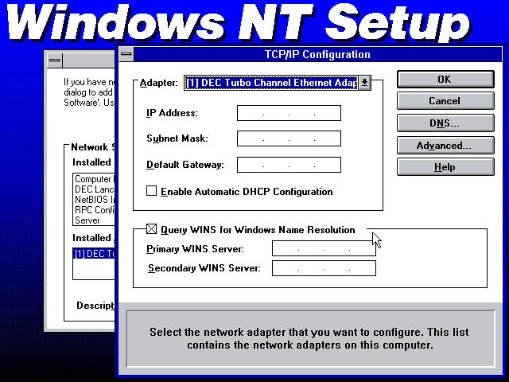
Task: Click the Subnet Mask field
Action: [x=289, y=138]
